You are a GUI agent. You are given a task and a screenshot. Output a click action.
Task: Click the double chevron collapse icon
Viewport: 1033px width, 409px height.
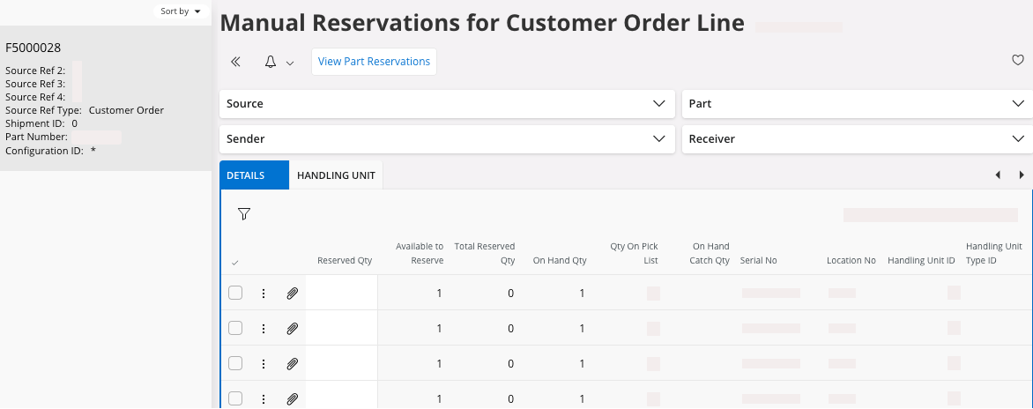click(235, 62)
